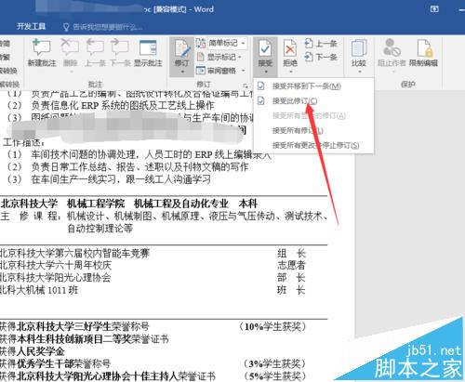Screen dimensions: 465x382
Task: Jump to previous change with 上一条 in 更改 group
Action: coord(321,44)
